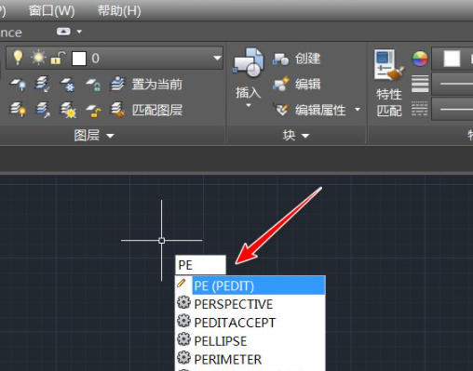Click the Layer Unisolate icon

click(43, 110)
